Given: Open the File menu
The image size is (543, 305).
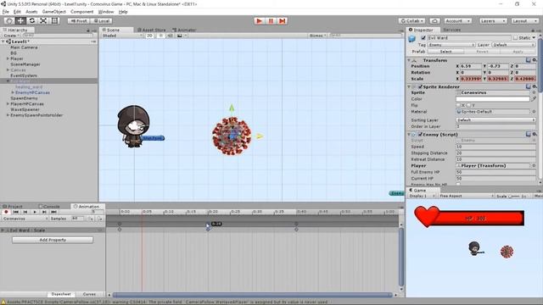Looking at the screenshot, I should point(6,12).
